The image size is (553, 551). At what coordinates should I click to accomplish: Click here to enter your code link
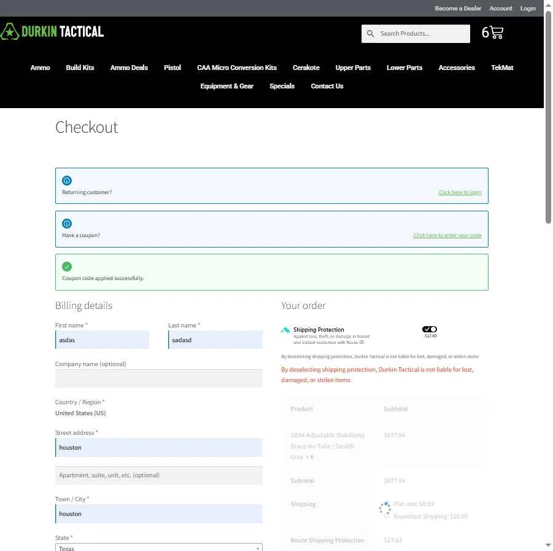point(447,235)
